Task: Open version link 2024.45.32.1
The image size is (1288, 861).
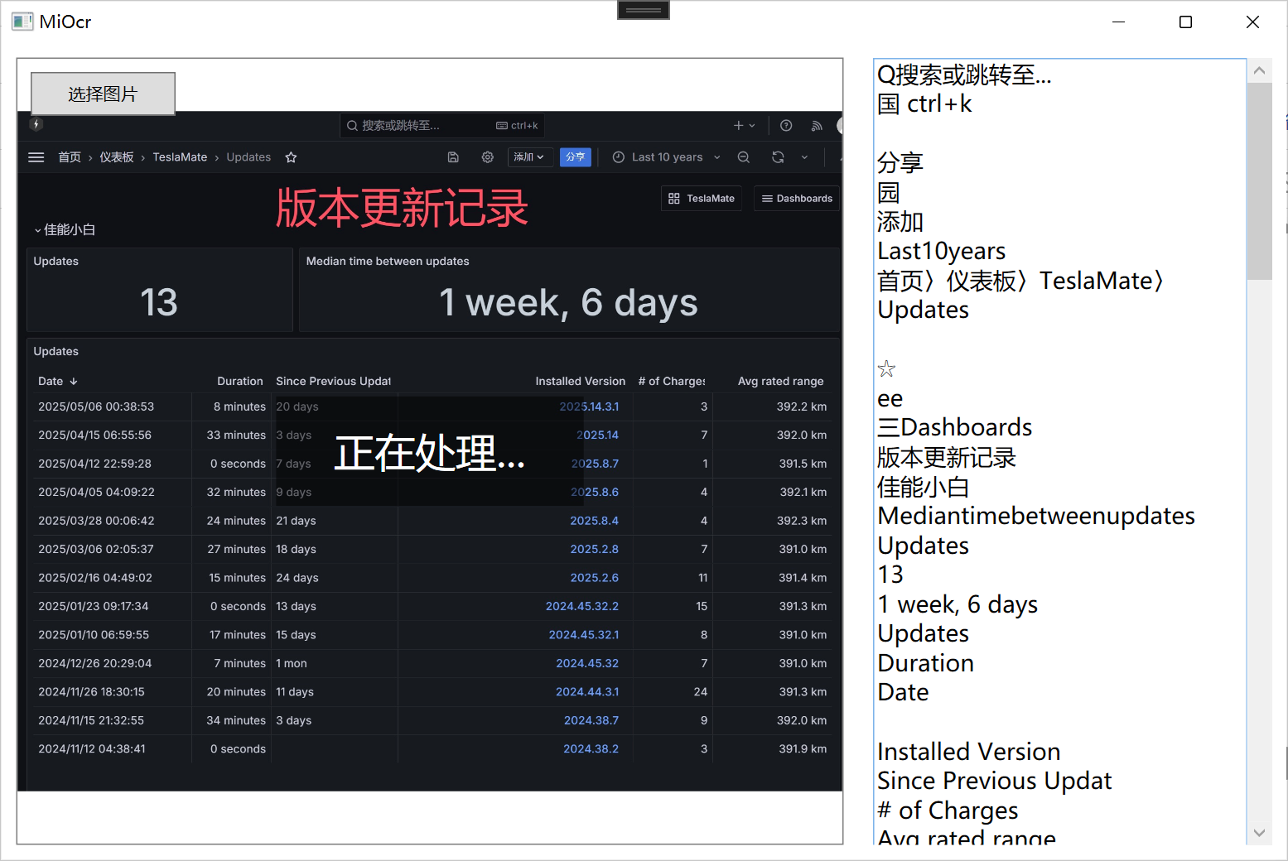Action: coord(584,635)
